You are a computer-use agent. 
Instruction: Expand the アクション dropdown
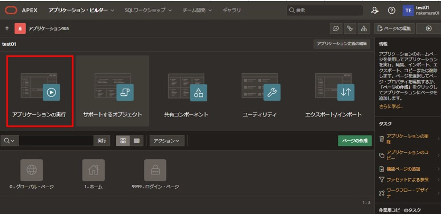[166, 141]
